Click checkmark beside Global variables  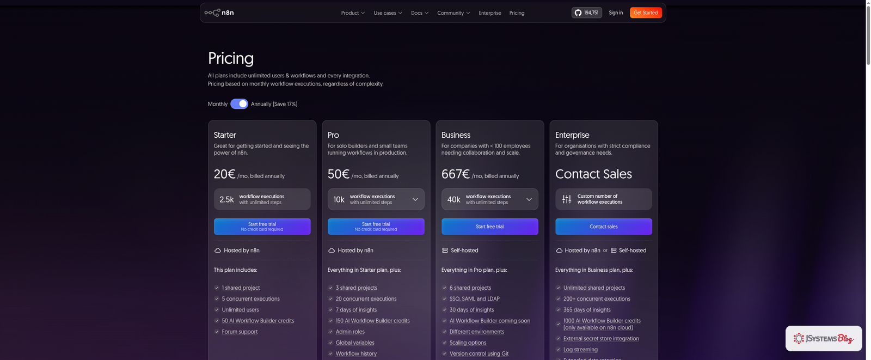pos(330,343)
